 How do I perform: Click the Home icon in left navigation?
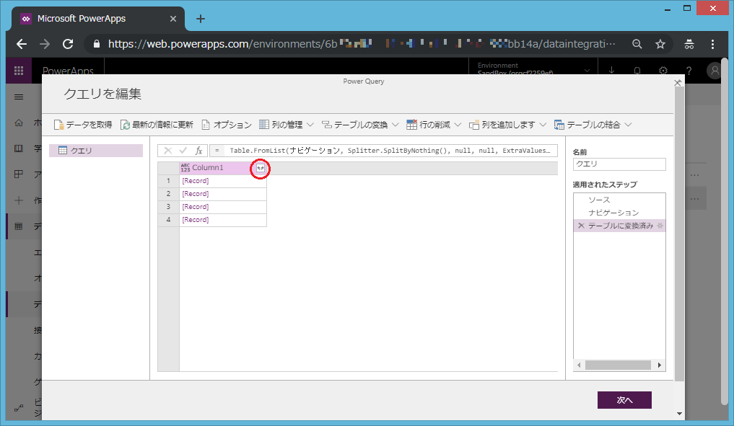19,123
